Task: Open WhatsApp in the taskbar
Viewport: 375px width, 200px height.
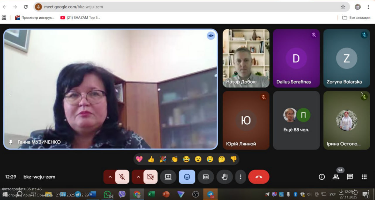Action: 108,194
